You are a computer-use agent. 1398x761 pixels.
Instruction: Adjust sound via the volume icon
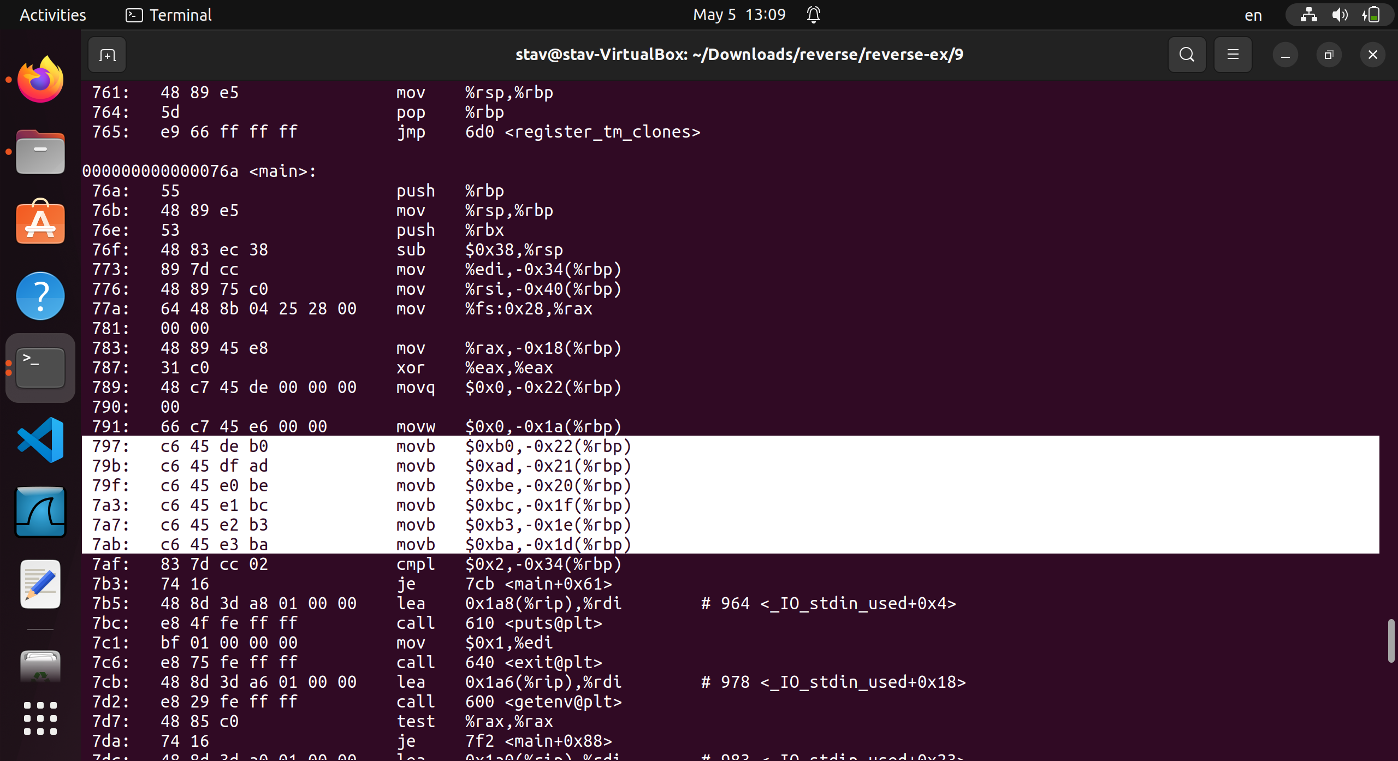[1340, 15]
